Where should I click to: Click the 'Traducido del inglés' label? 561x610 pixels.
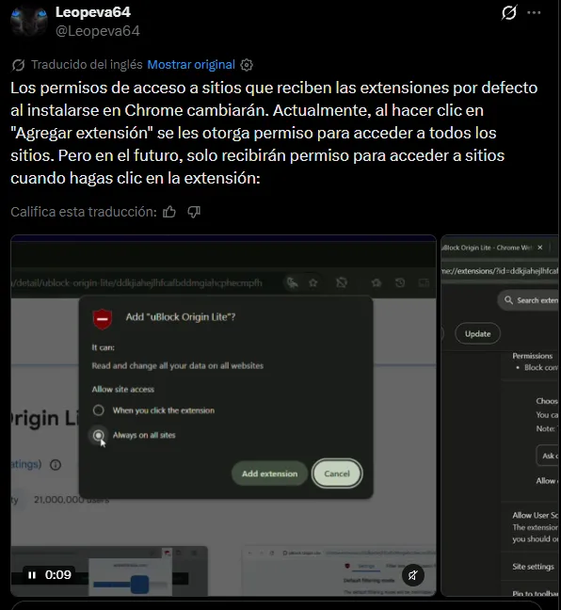point(87,65)
